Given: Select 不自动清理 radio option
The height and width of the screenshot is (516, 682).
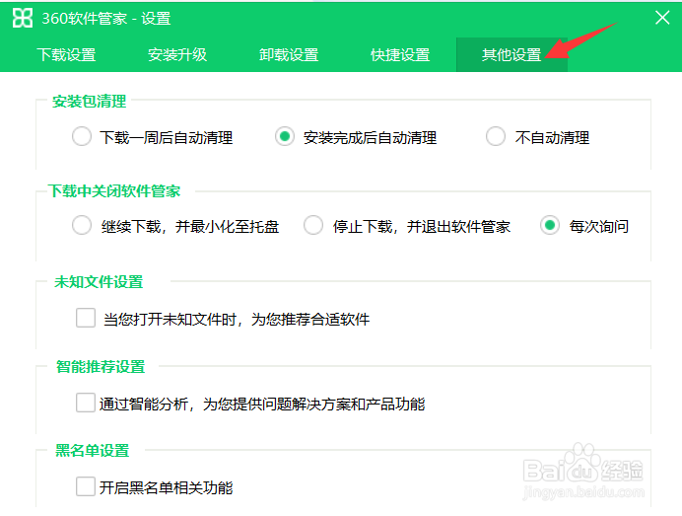Looking at the screenshot, I should (496, 136).
